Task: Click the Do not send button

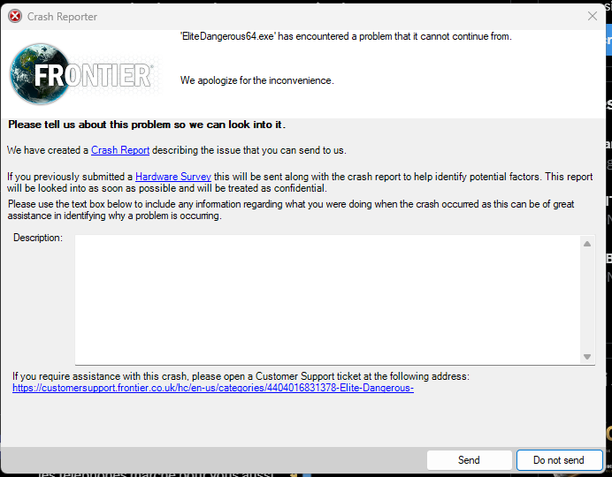Action: [x=559, y=460]
